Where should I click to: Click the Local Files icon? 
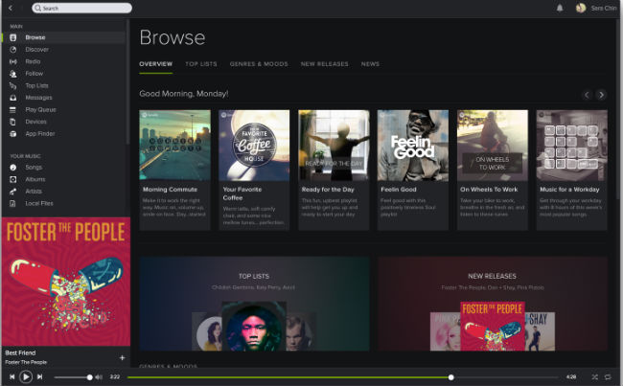point(13,203)
